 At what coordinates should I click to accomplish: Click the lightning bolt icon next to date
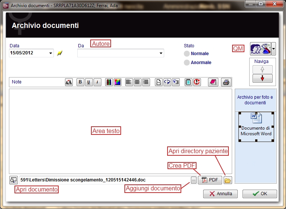point(60,53)
